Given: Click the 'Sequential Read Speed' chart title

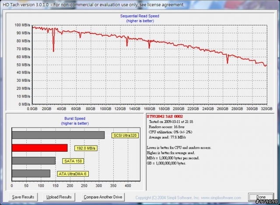Looking at the screenshot, I should [x=140, y=16].
